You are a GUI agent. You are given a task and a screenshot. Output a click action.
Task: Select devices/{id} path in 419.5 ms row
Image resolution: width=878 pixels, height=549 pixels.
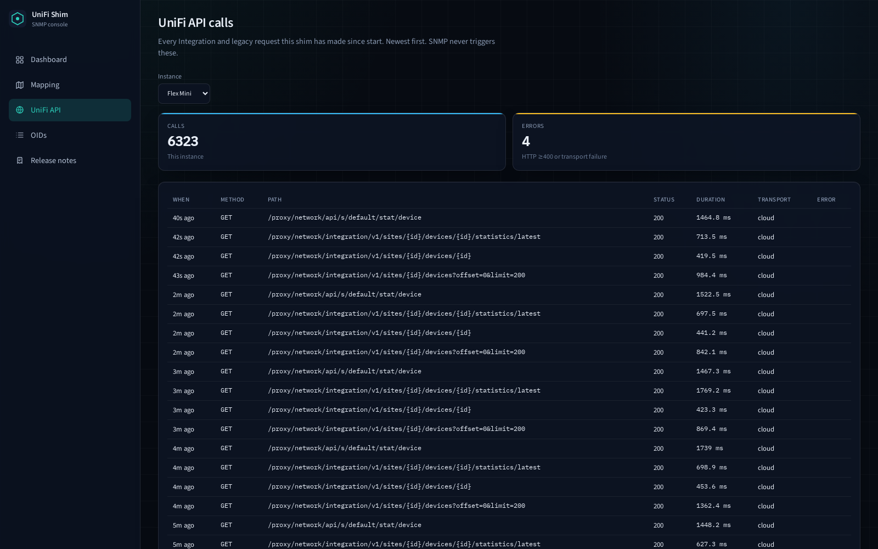pyautogui.click(x=369, y=256)
